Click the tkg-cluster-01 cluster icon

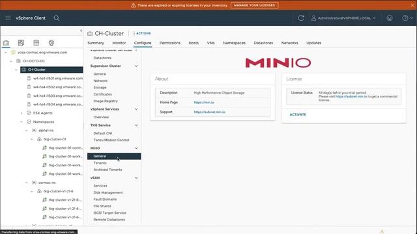click(39, 139)
